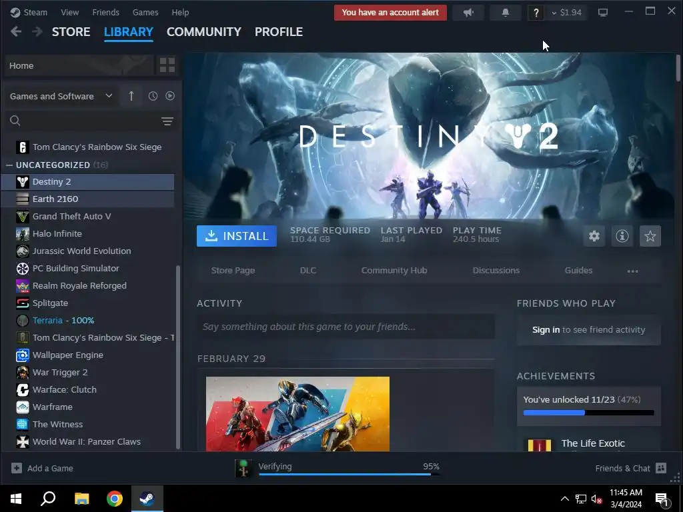The height and width of the screenshot is (512, 683).
Task: Click the Home button in the library
Action: 80,65
